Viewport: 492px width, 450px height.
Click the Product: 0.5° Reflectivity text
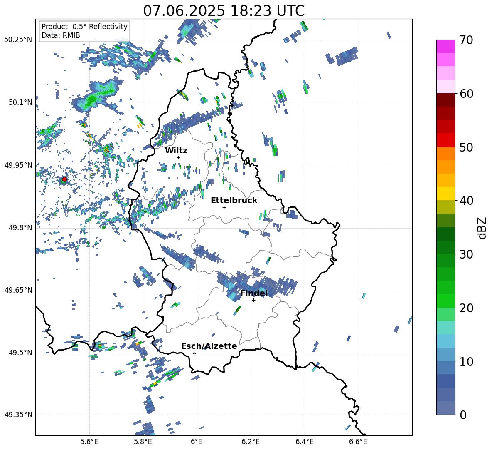tap(84, 26)
